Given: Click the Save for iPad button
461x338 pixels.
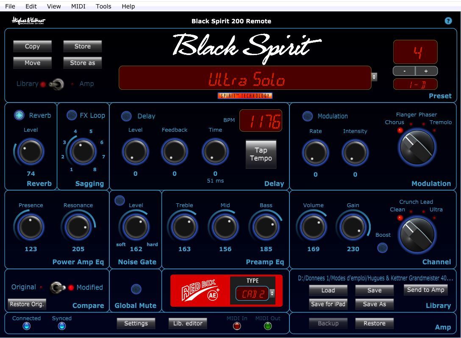Looking at the screenshot, I should pyautogui.click(x=328, y=304).
